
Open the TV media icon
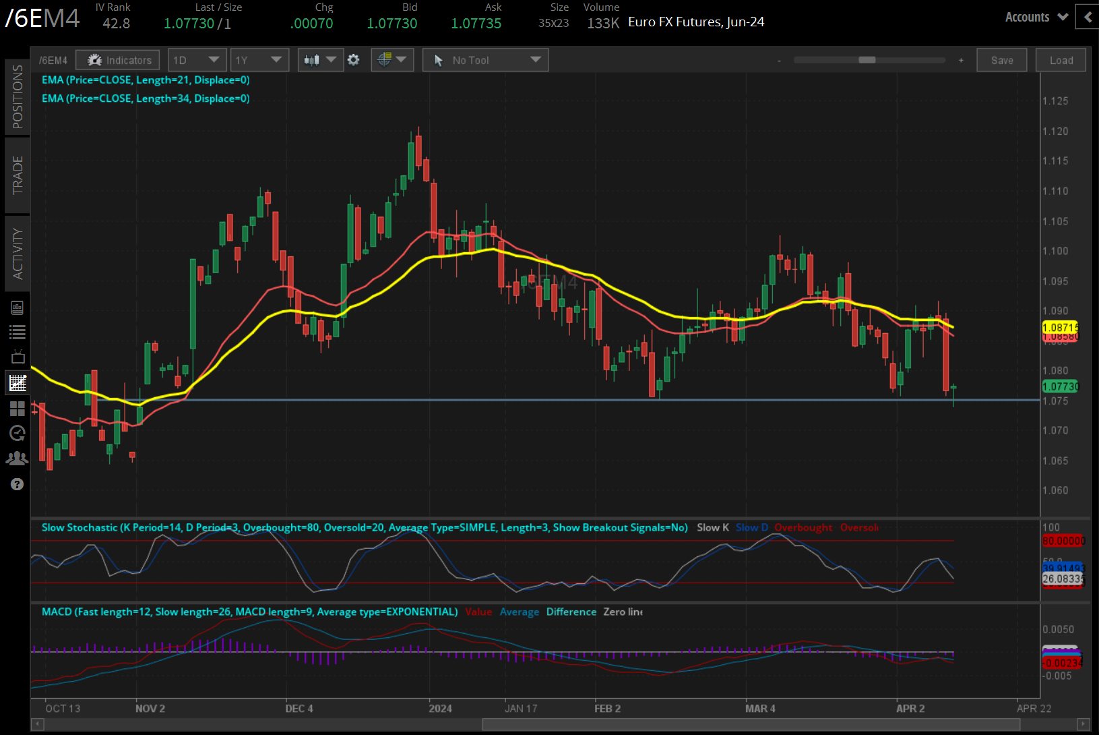pos(18,357)
